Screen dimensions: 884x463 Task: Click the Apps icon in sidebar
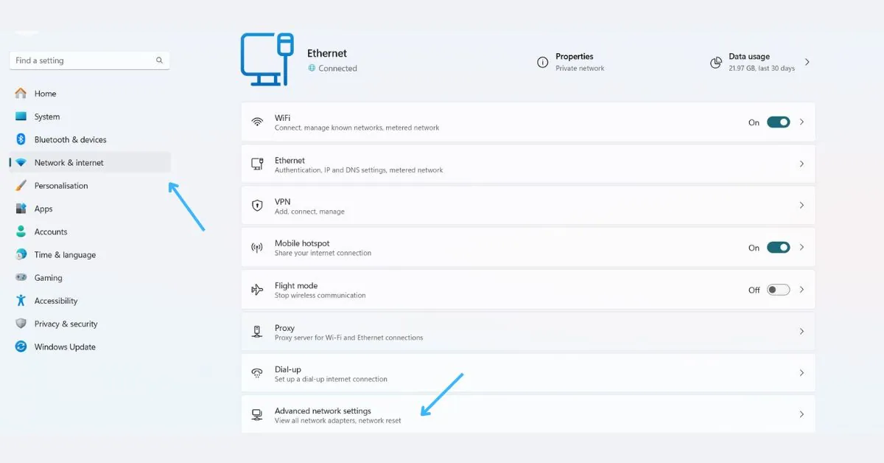21,209
